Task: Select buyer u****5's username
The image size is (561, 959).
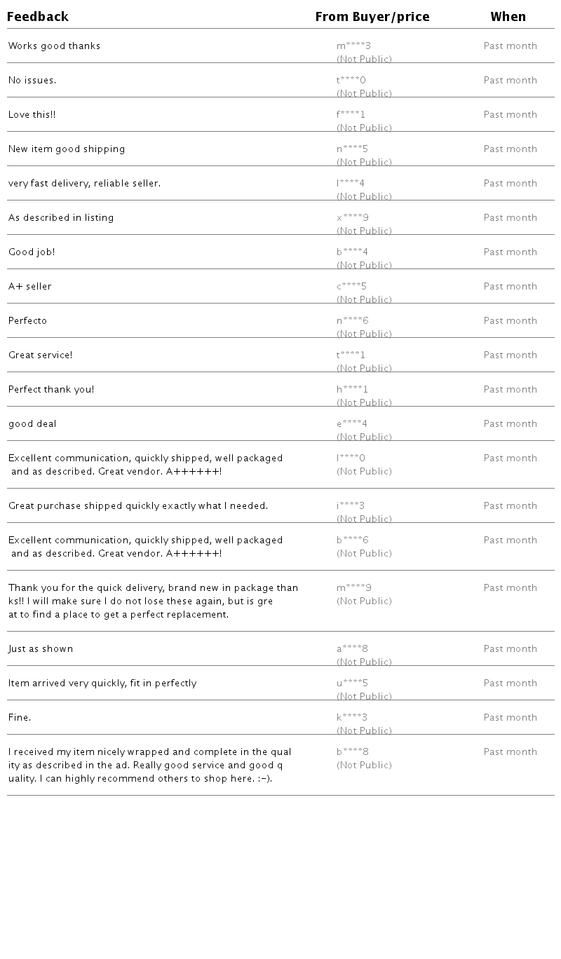Action: [x=352, y=683]
